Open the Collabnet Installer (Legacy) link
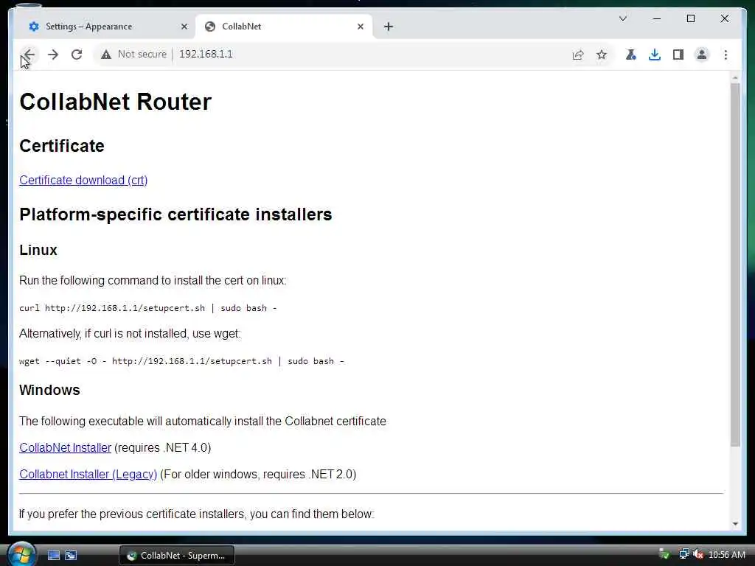The height and width of the screenshot is (566, 755). coord(88,474)
